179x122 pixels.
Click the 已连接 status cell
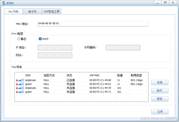click(x=71, y=80)
